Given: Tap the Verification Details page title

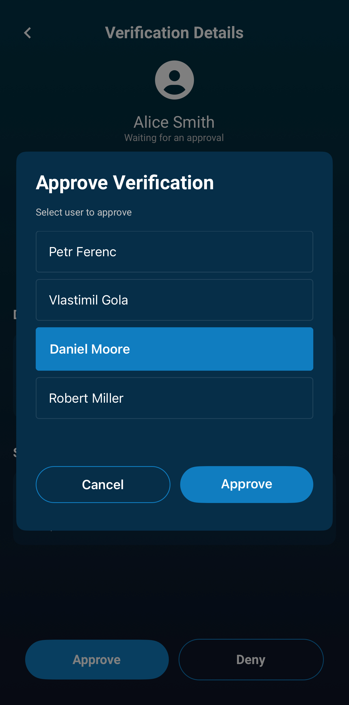Looking at the screenshot, I should tap(174, 33).
